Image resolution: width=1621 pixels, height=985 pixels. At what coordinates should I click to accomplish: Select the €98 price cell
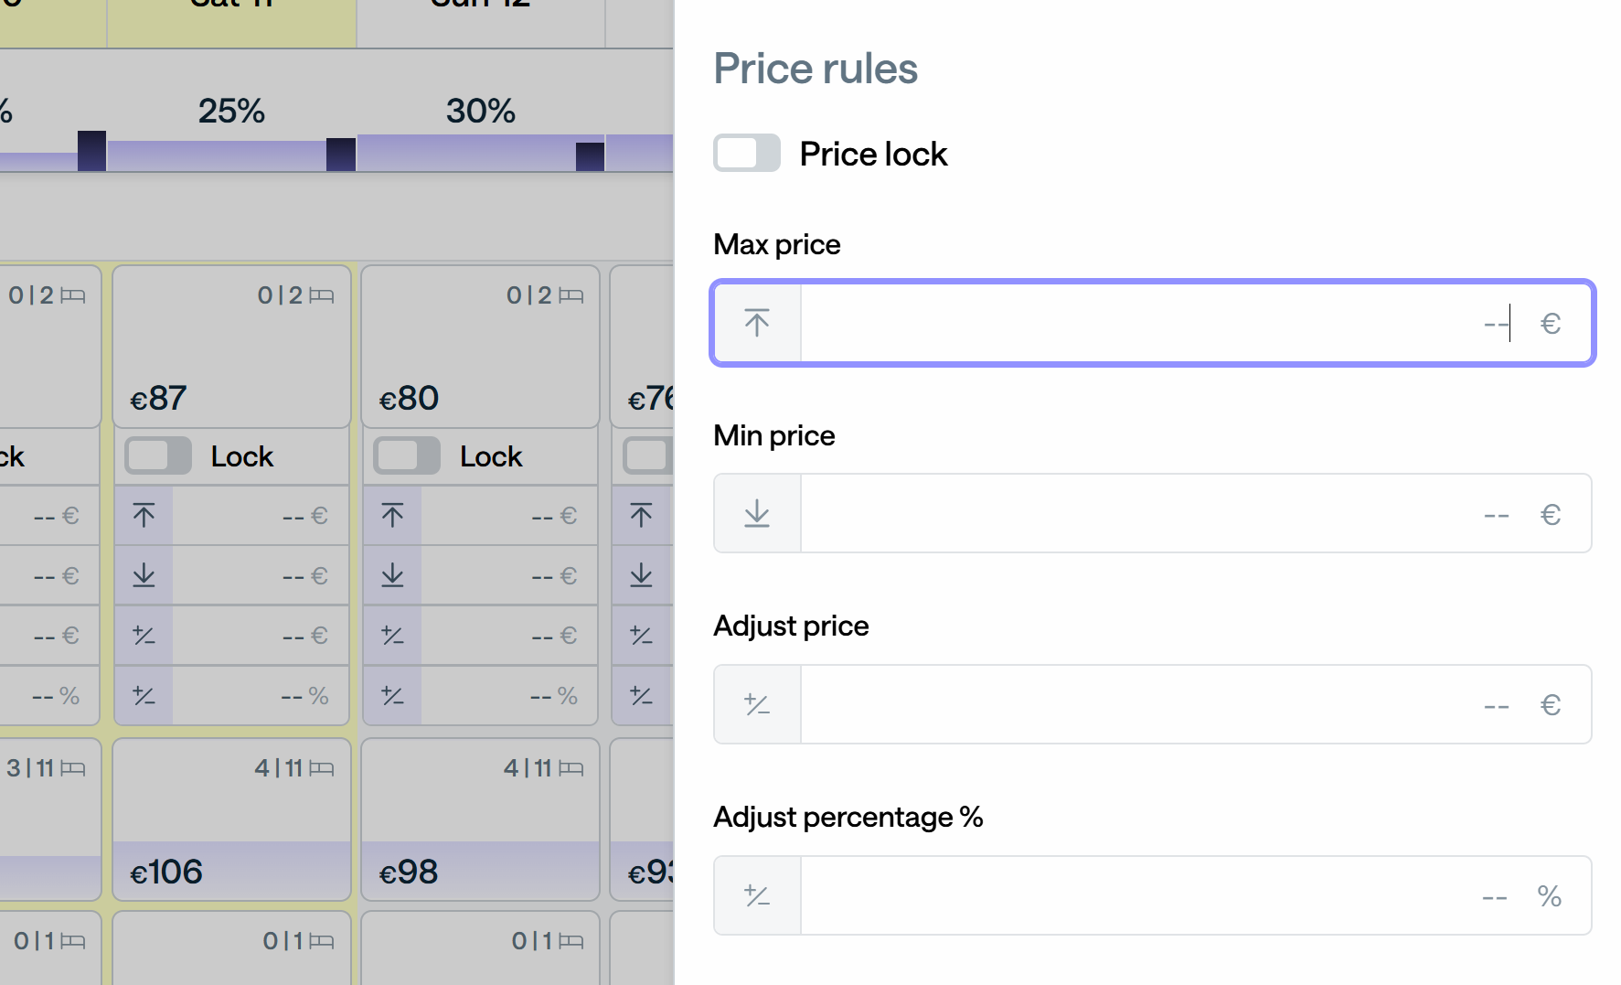(481, 819)
